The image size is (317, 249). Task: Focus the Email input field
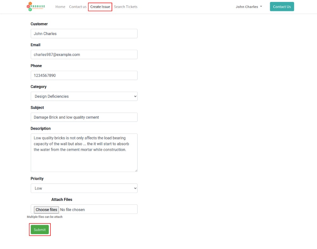84,54
